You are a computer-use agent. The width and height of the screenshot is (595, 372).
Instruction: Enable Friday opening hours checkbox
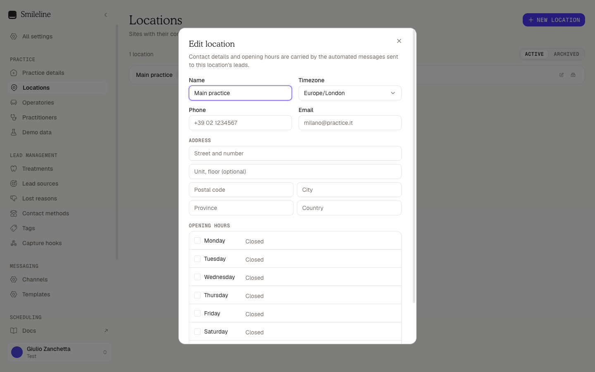coord(198,313)
